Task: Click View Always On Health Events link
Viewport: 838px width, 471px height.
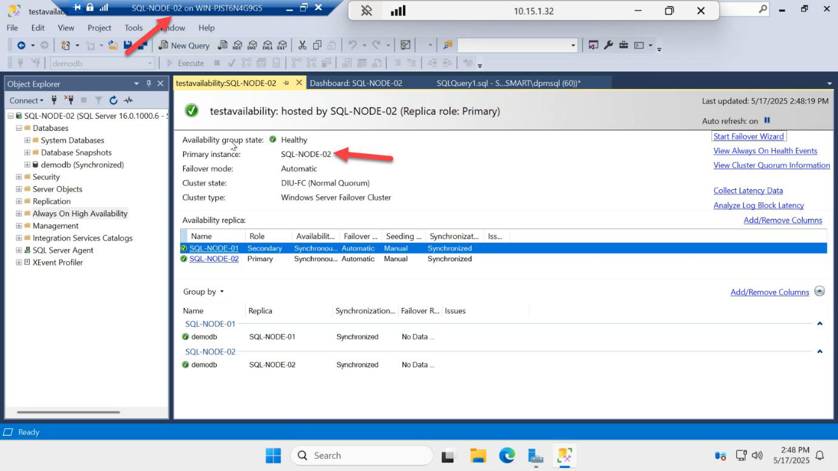Action: click(765, 151)
